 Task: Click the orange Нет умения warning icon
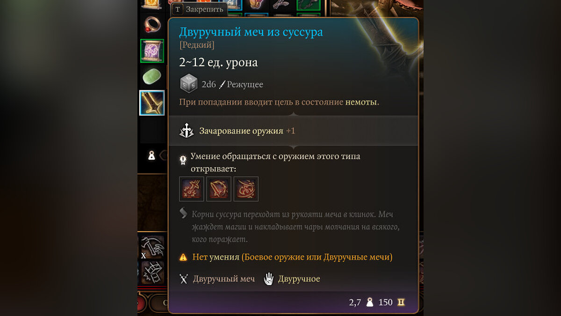point(184,257)
